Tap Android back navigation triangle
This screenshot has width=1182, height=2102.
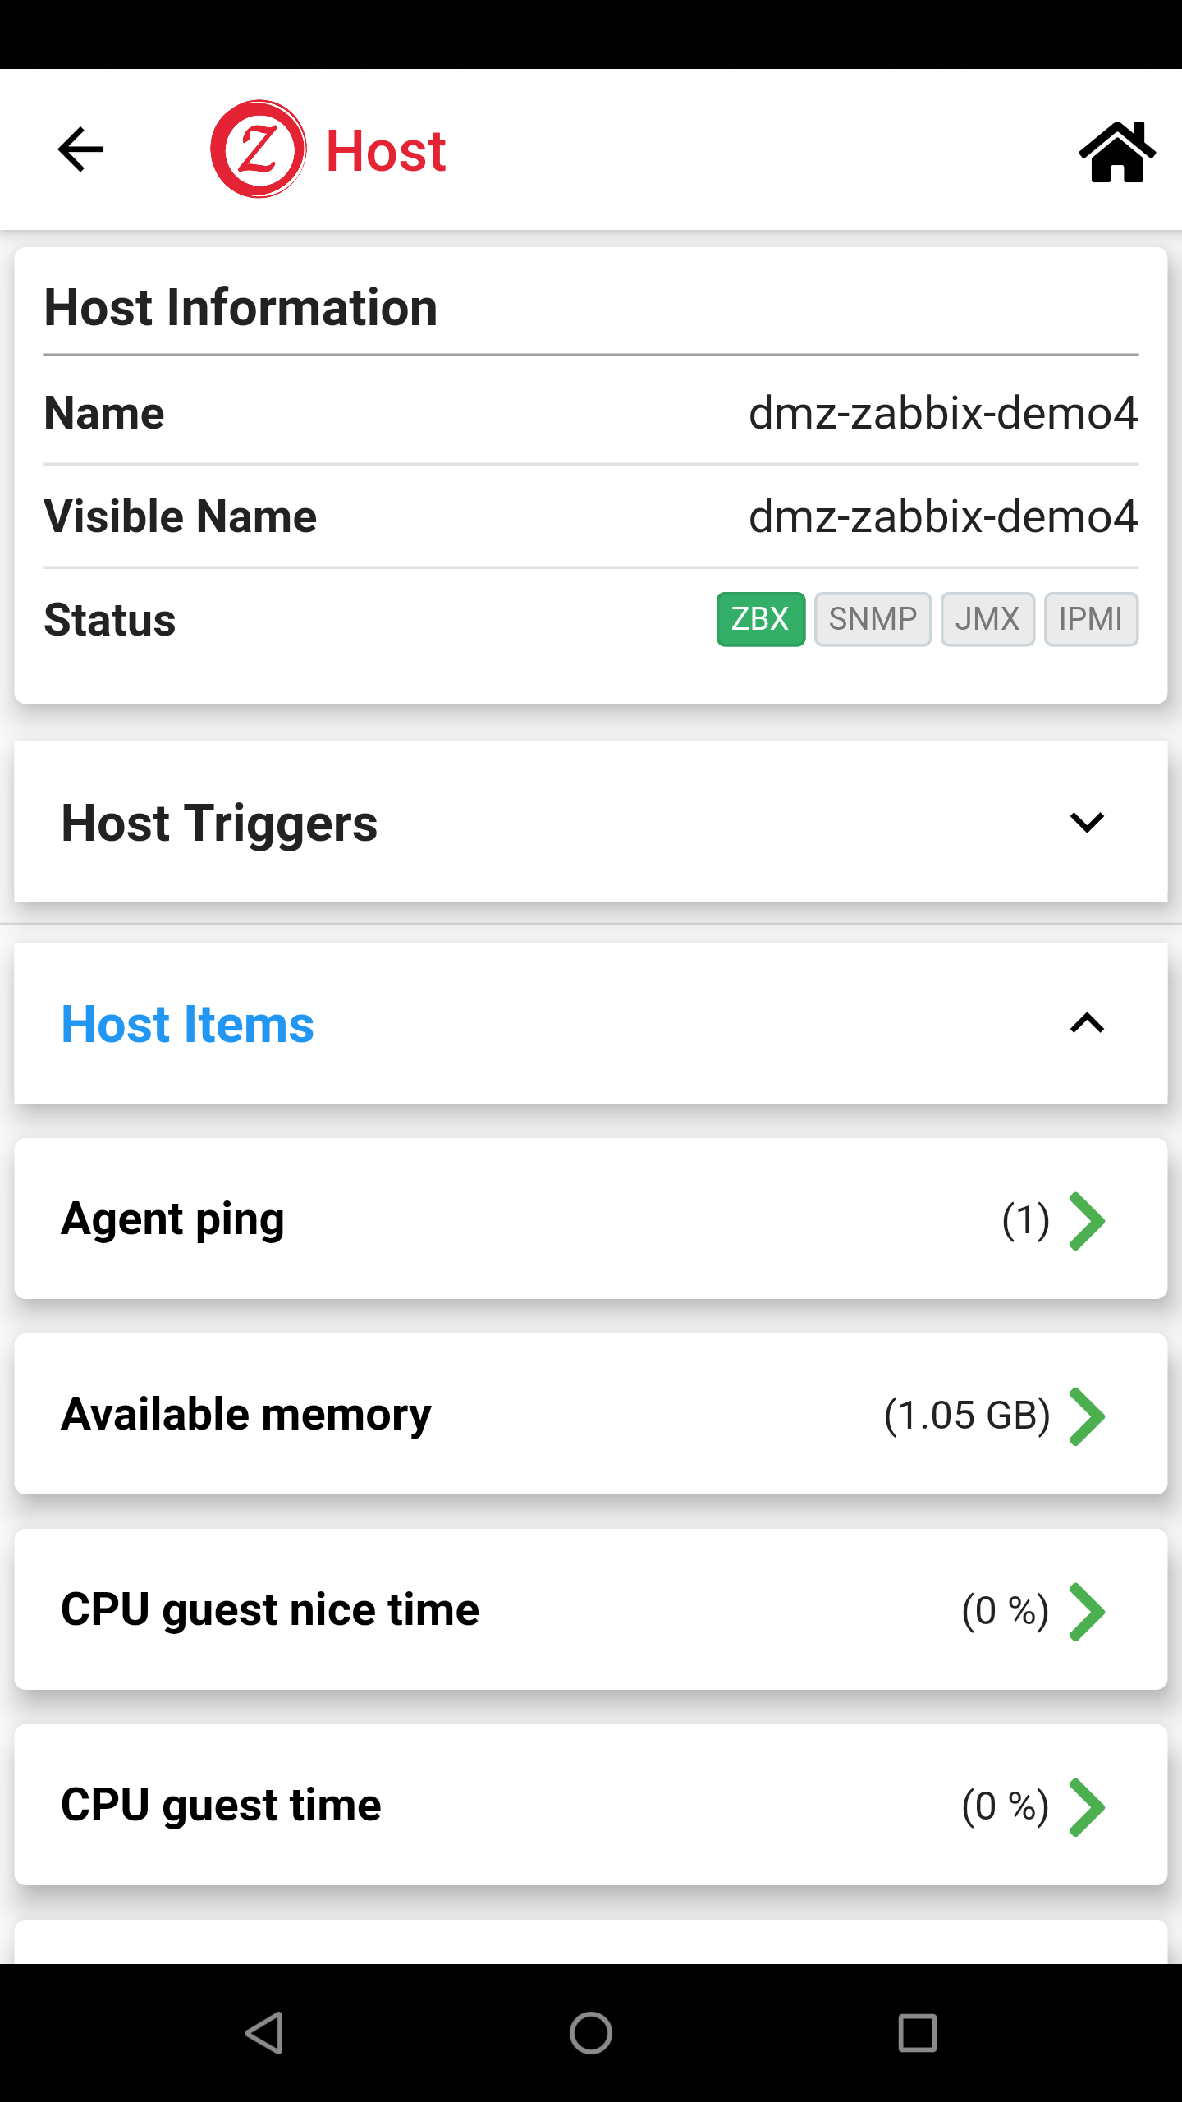(x=264, y=2033)
